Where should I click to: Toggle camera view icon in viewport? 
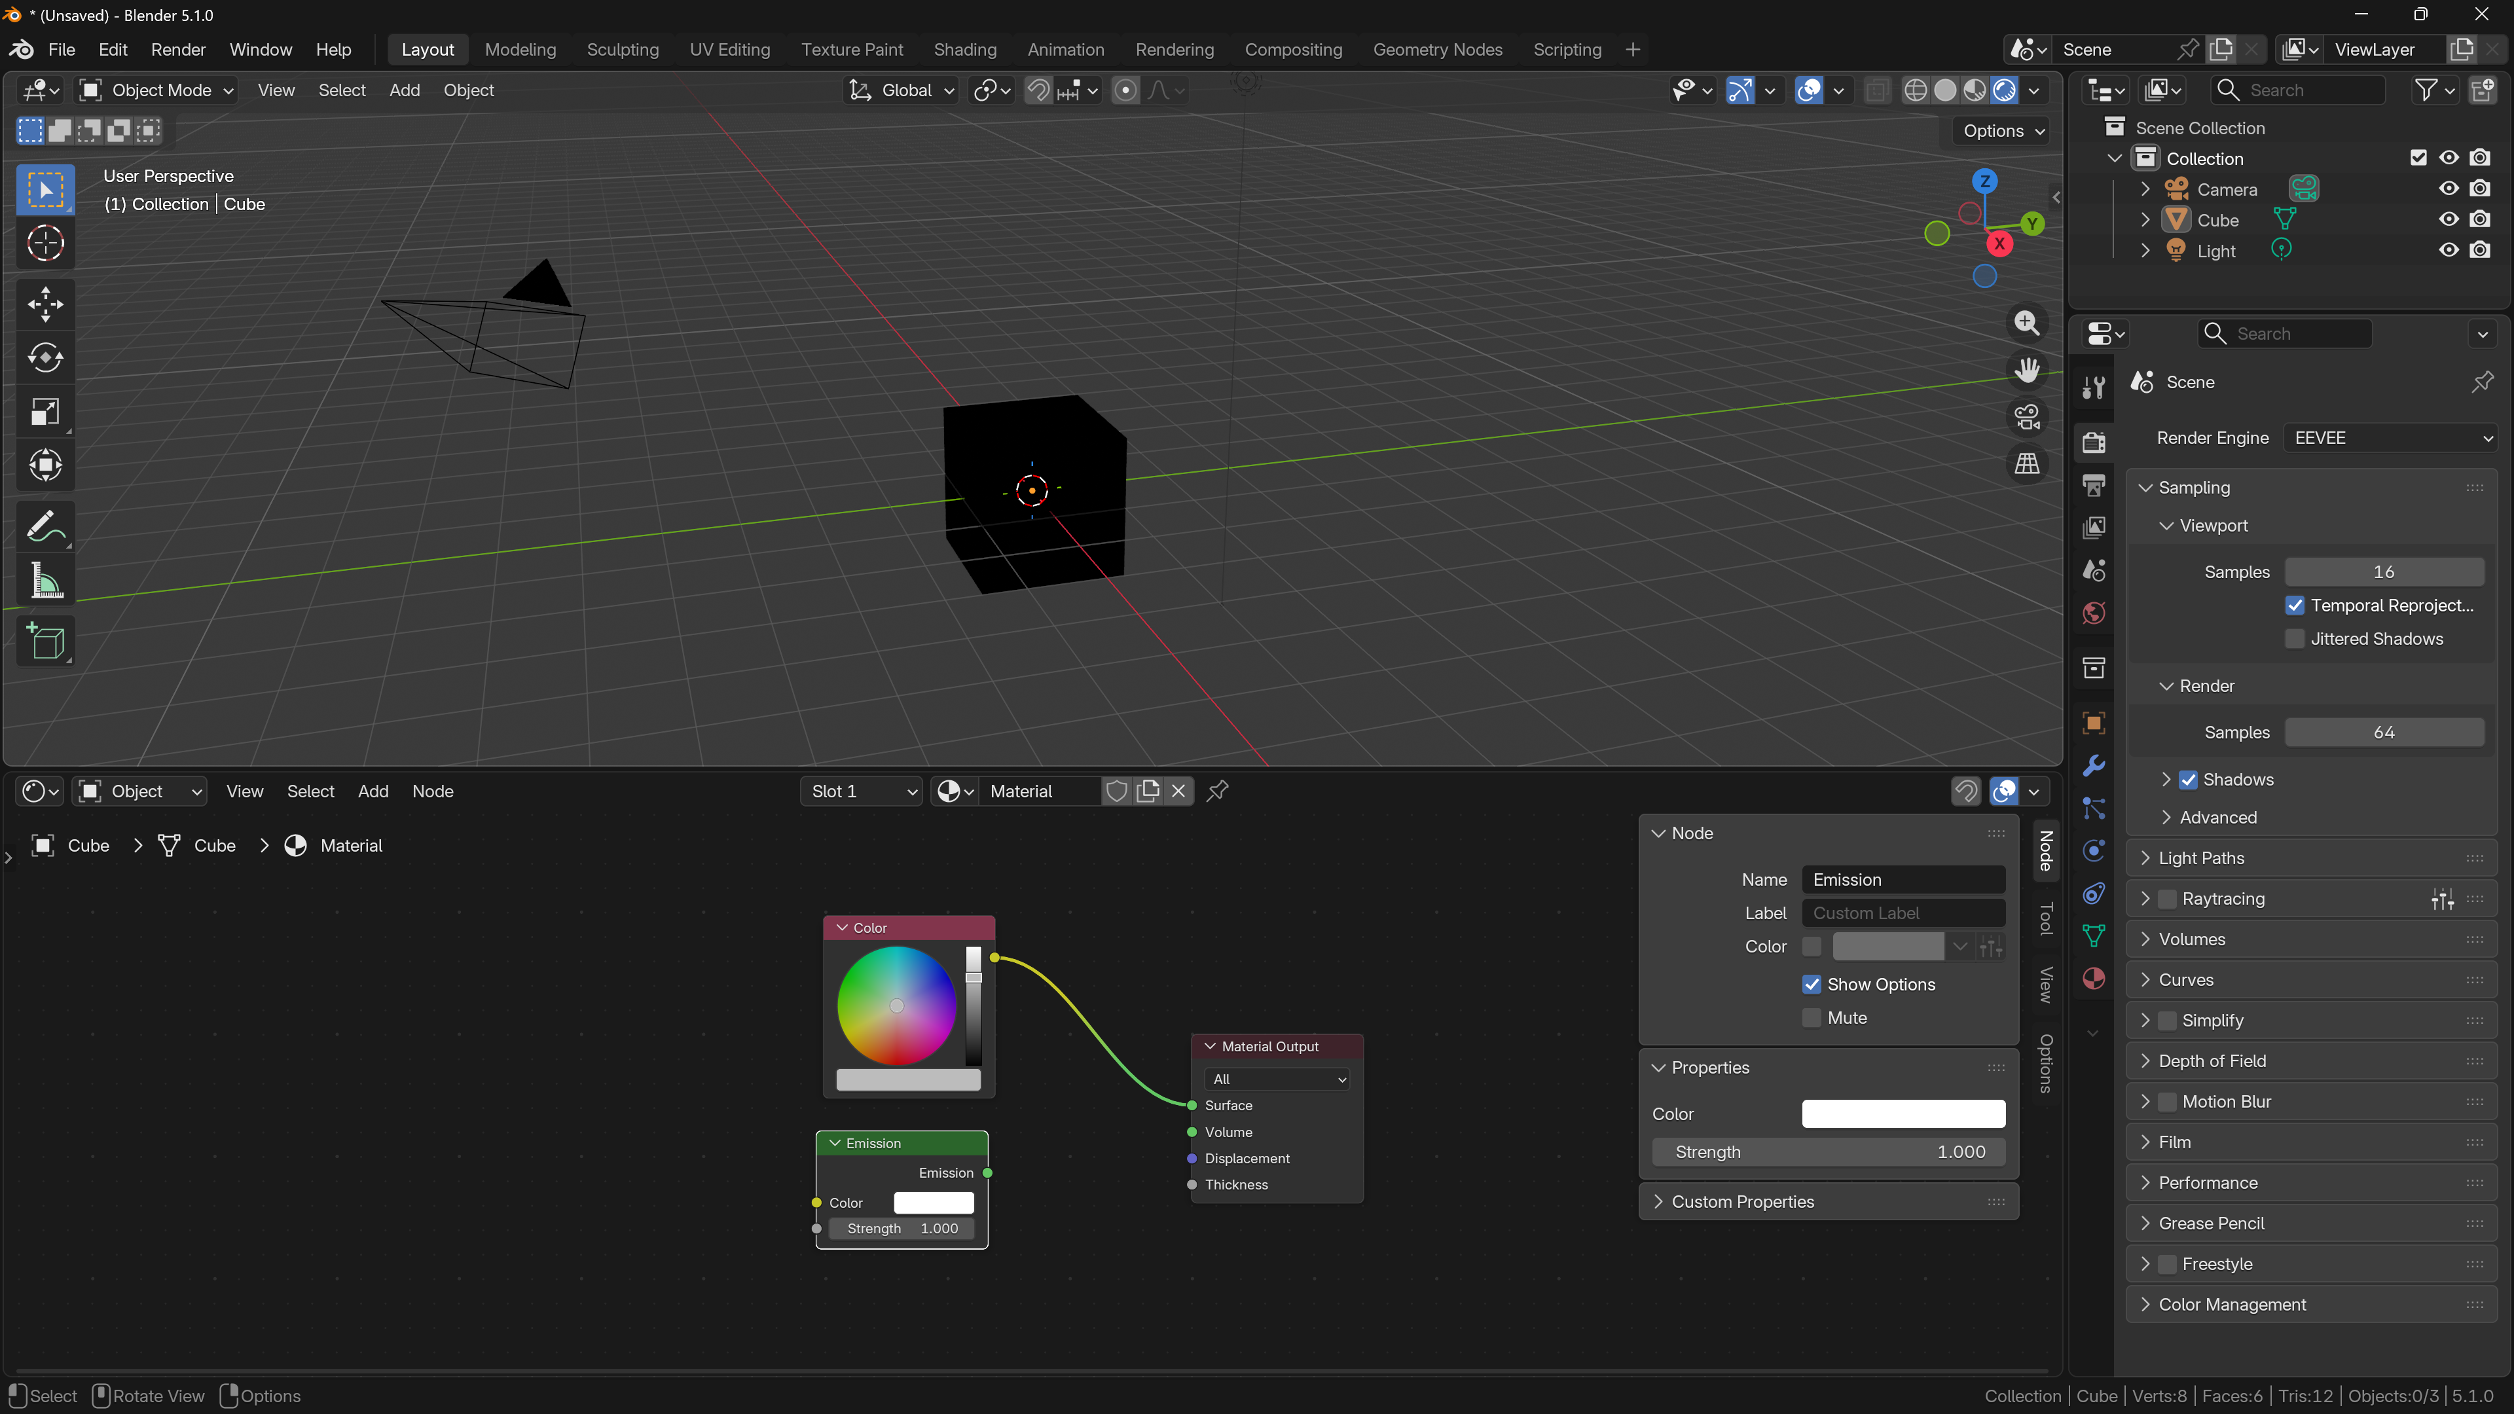(2027, 417)
